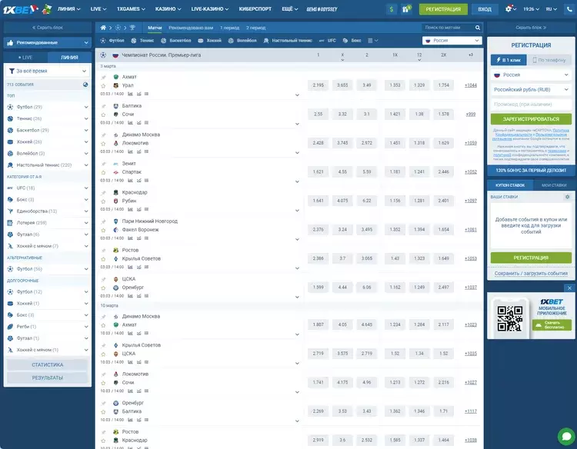Open КИБЕРСПОРТ section
Screen dimensions: 577x449
click(255, 9)
